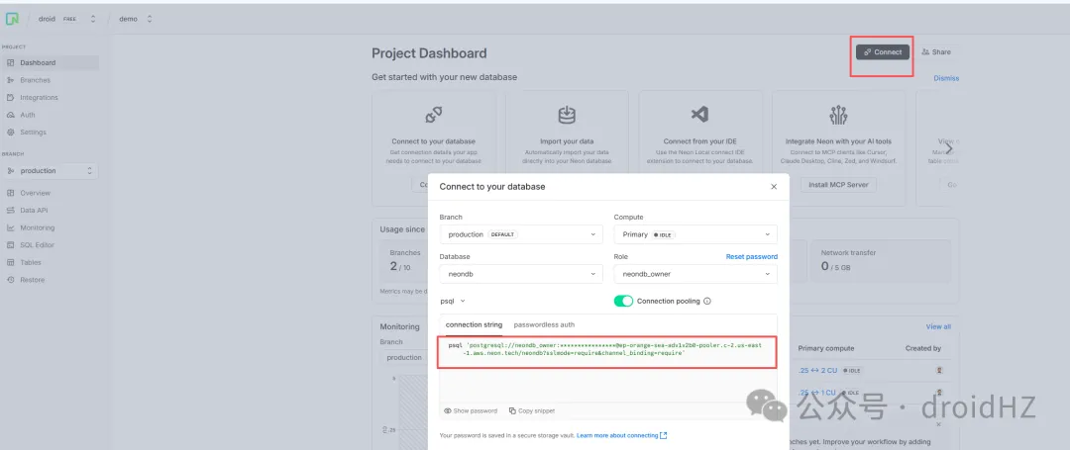Open Integrations in the sidebar
This screenshot has height=450, width=1070.
(39, 97)
